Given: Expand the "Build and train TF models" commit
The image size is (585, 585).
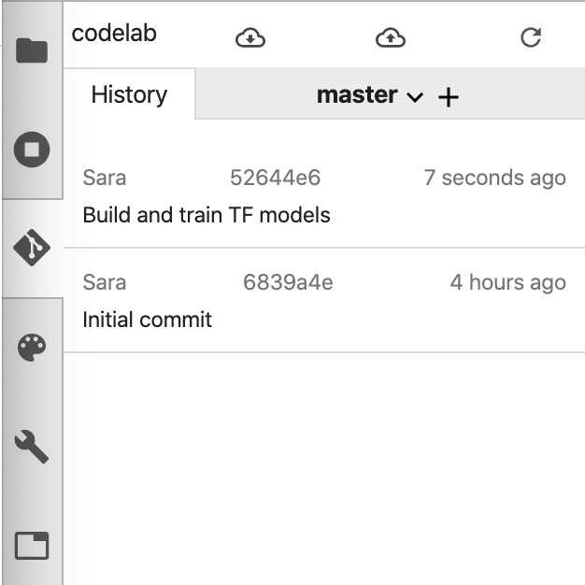Looking at the screenshot, I should point(207,215).
